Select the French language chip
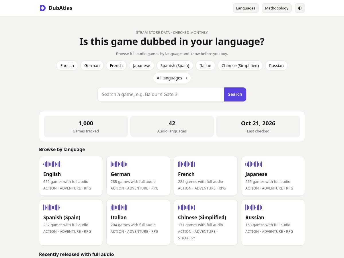The height and width of the screenshot is (258, 344). point(116,66)
